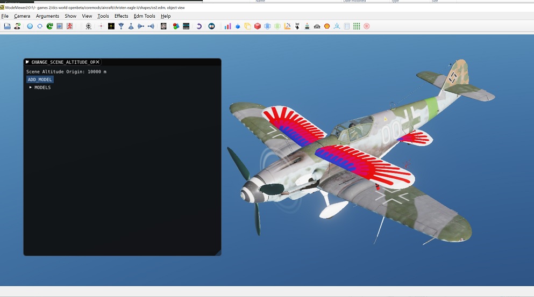Click the panel's bottom-right resize grip
This screenshot has width=534, height=297.
pos(218,253)
